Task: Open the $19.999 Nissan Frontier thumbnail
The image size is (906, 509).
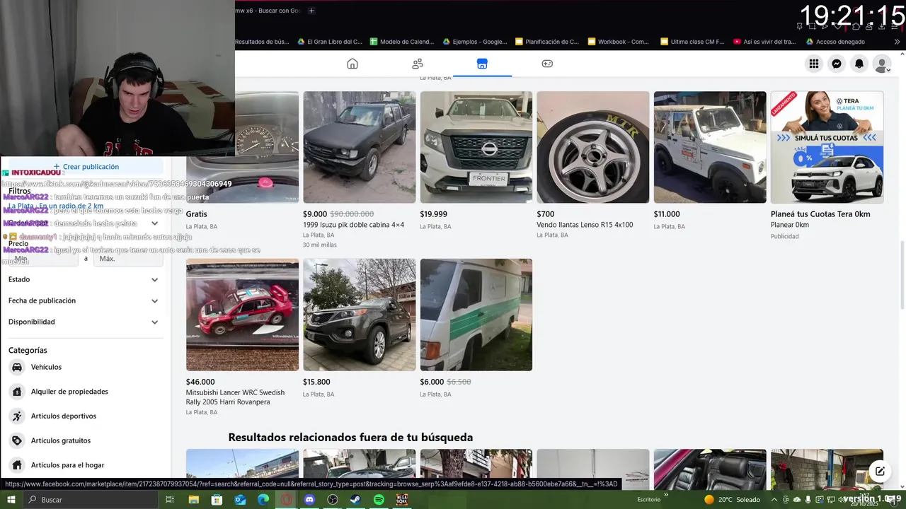Action: pos(476,147)
